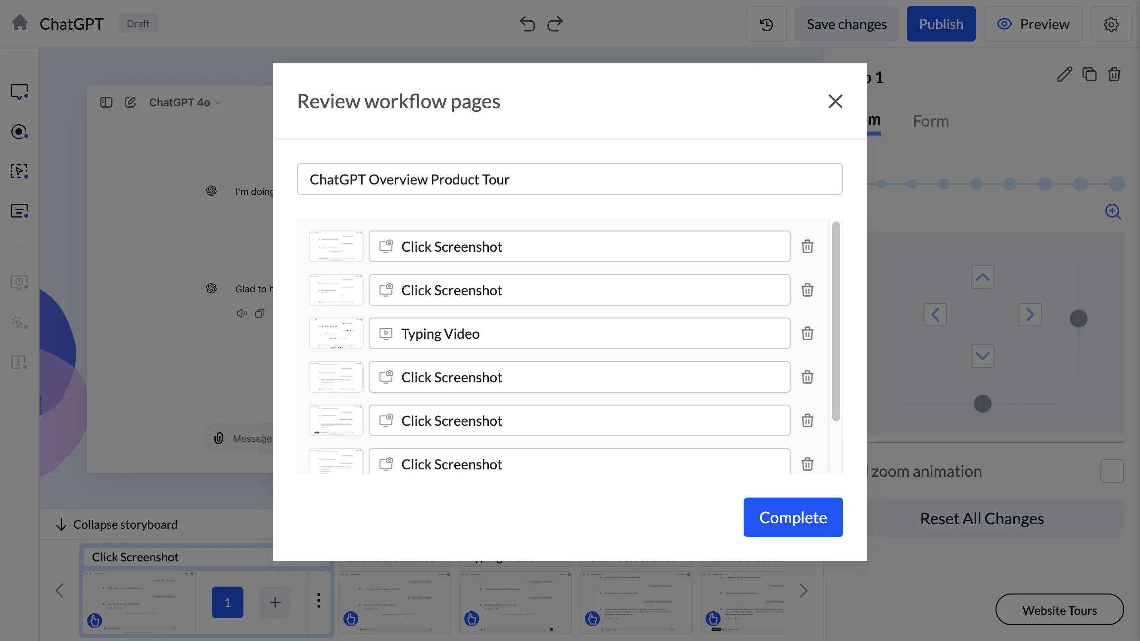Delete the step via right panel trash
This screenshot has height=641, width=1140.
[1114, 75]
